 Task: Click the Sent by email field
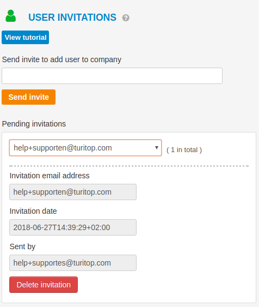coord(73,263)
